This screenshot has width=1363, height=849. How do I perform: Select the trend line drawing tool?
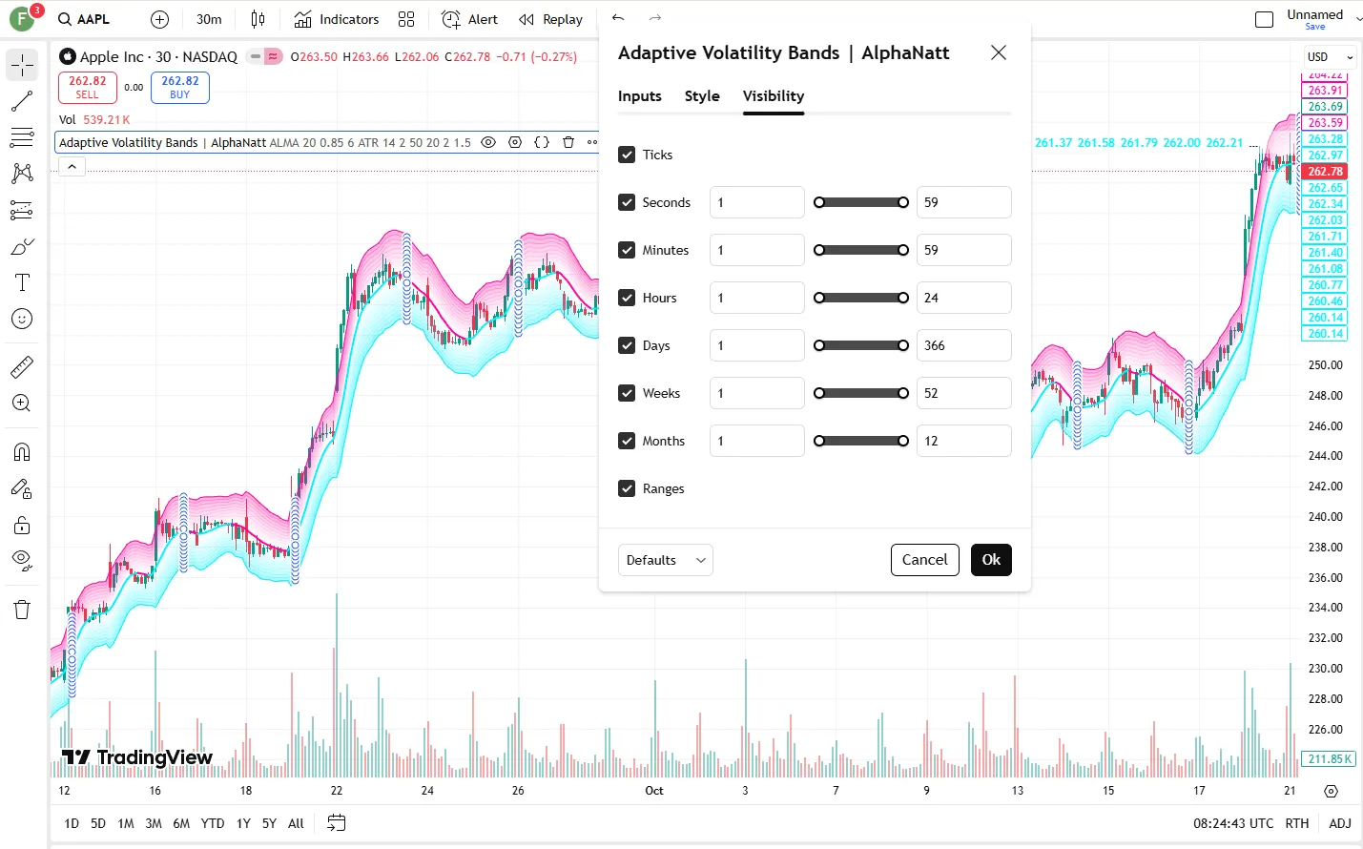tap(22, 101)
